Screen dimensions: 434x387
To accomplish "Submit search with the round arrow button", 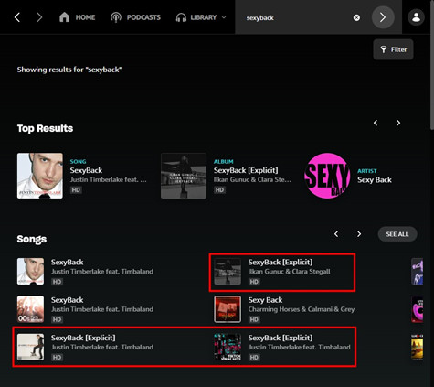I will tap(383, 17).
